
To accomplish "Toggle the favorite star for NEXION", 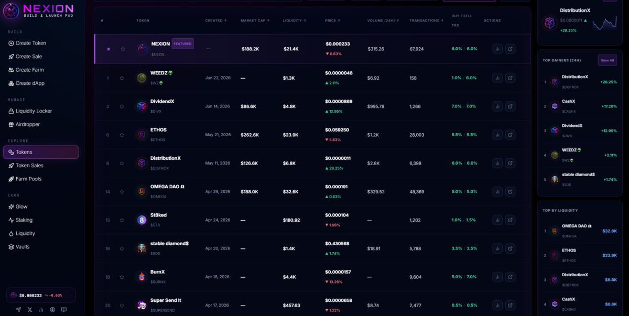I will tap(123, 49).
